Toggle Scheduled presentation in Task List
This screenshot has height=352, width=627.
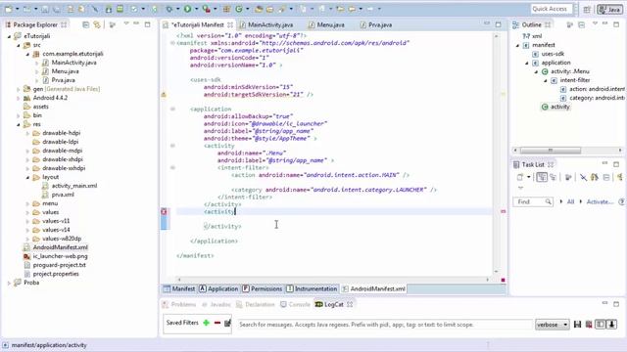(554, 177)
